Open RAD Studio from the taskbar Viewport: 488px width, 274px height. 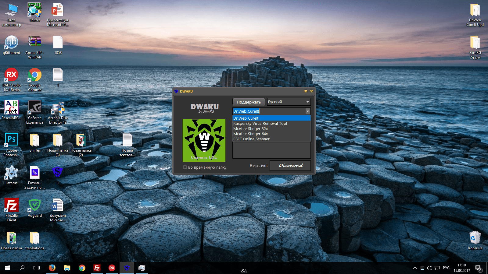click(112, 268)
